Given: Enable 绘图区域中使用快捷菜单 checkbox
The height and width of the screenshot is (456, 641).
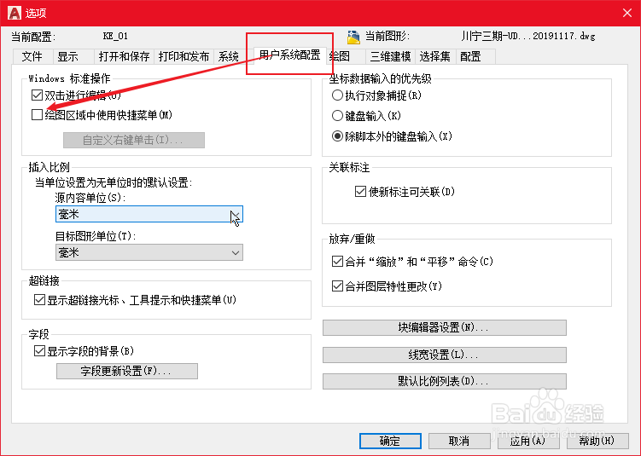Looking at the screenshot, I should pos(37,115).
